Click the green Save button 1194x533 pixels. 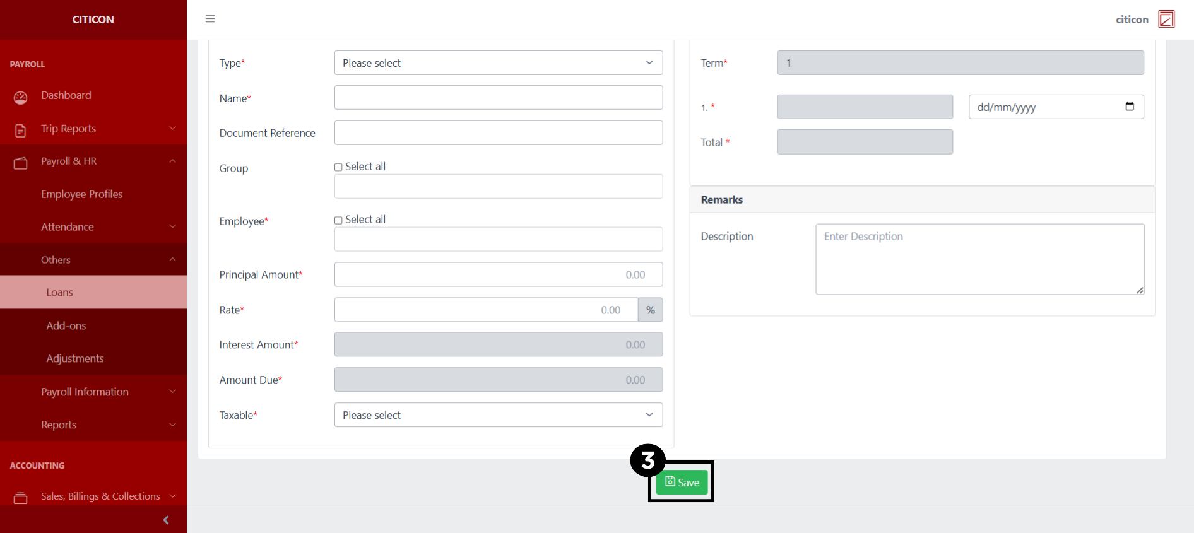tap(682, 483)
